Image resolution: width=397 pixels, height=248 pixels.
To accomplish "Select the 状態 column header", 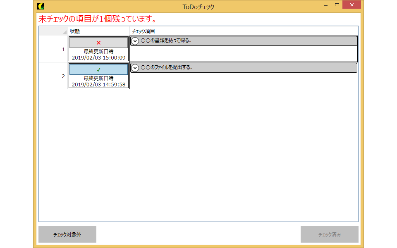I will click(x=98, y=31).
